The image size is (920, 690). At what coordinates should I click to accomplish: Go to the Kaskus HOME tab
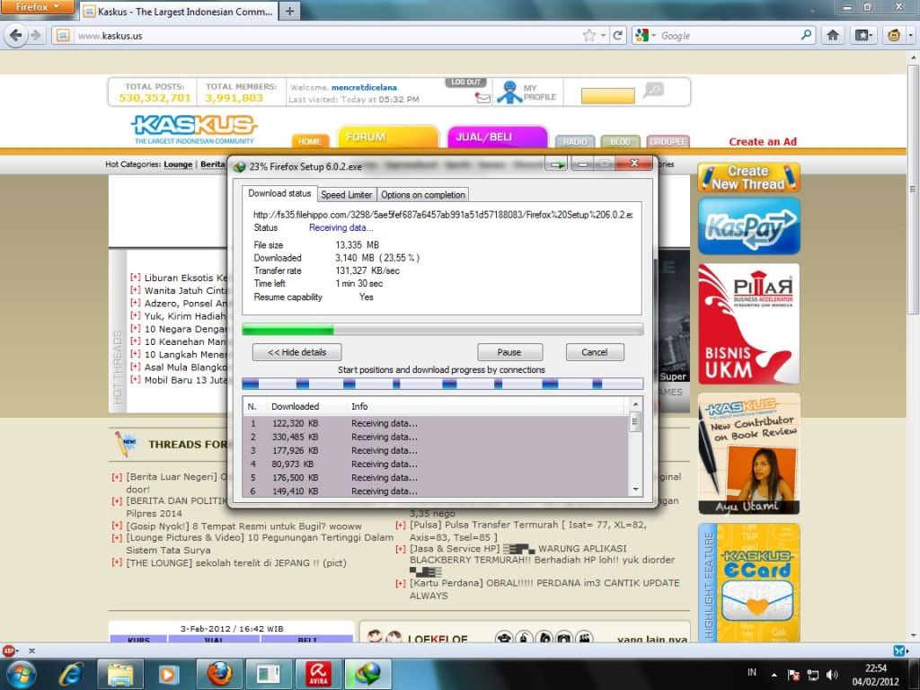(310, 141)
